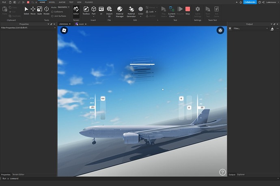Stop the running playtest

pyautogui.click(x=187, y=11)
